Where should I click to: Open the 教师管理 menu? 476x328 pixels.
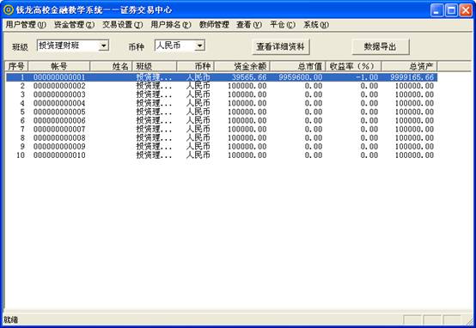(214, 25)
